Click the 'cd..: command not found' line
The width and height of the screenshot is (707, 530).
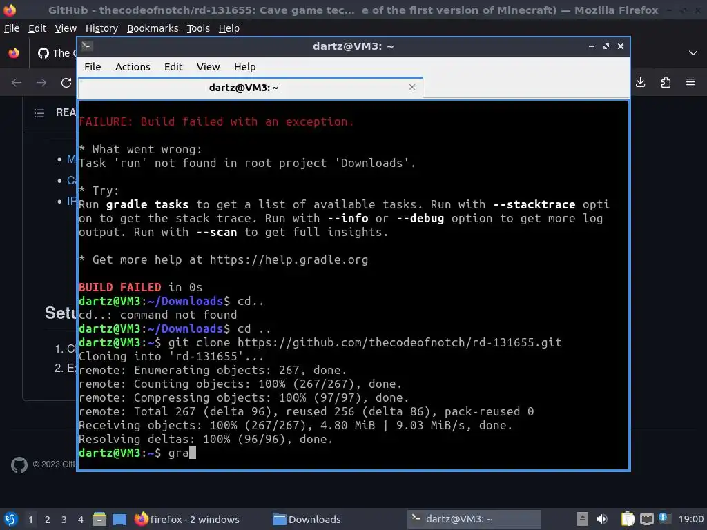coord(158,315)
